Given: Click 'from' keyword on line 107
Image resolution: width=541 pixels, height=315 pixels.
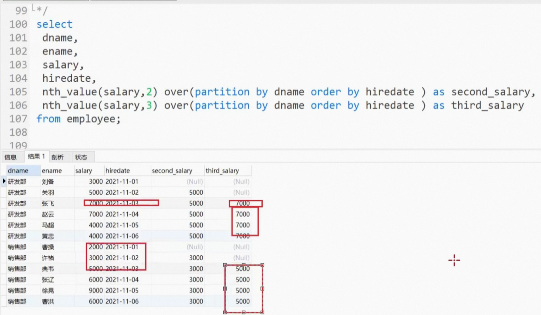Looking at the screenshot, I should 48,119.
